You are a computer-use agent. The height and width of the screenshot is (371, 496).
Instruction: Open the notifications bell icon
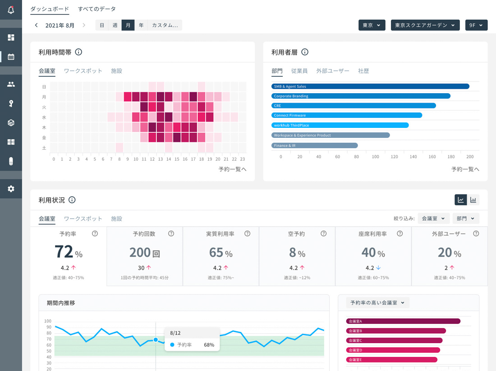pos(11,10)
